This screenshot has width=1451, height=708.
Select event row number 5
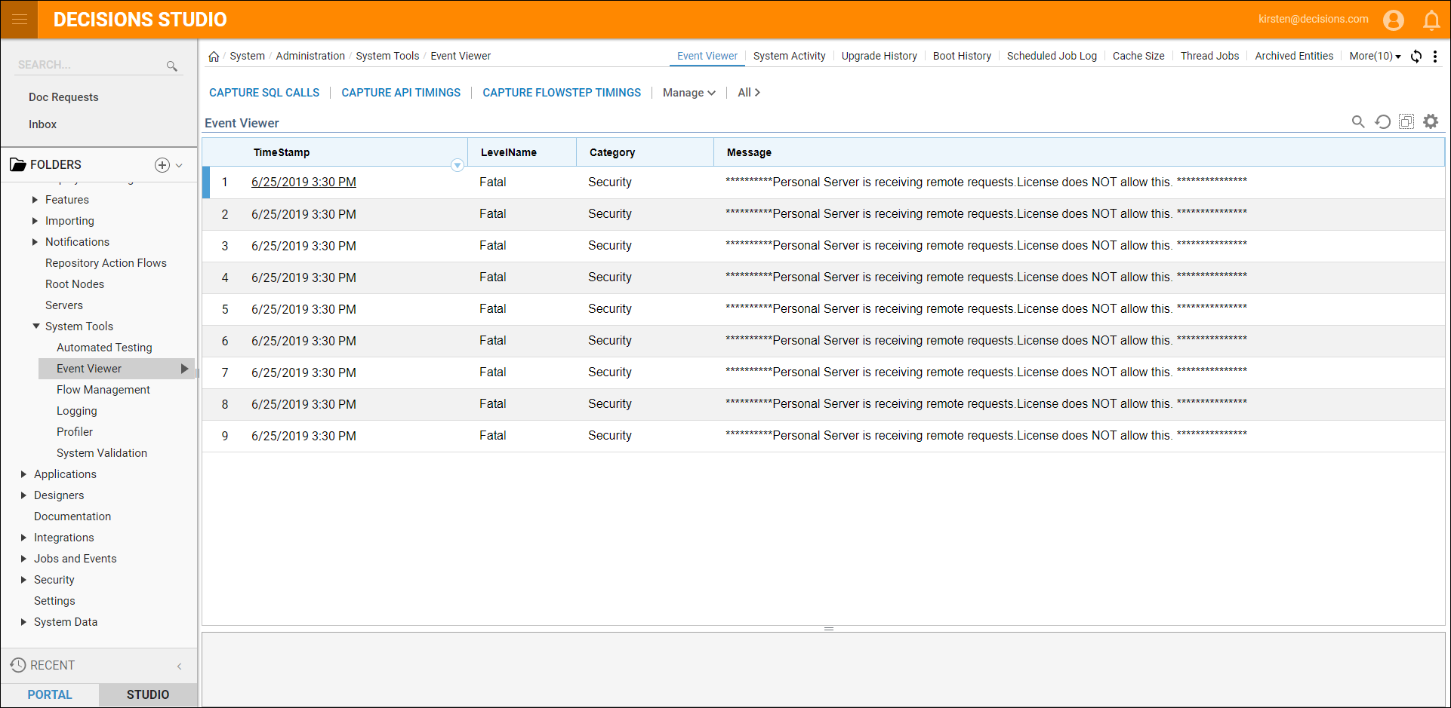click(x=824, y=309)
